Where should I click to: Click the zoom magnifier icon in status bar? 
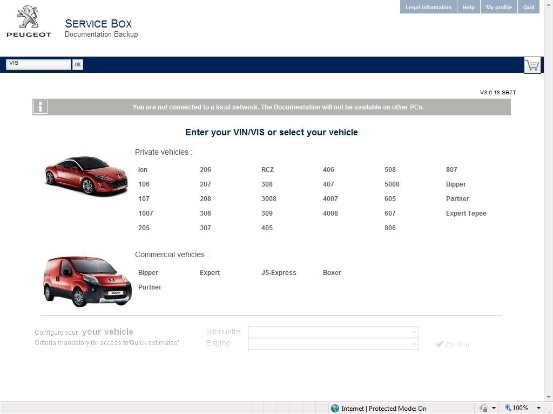coord(507,408)
